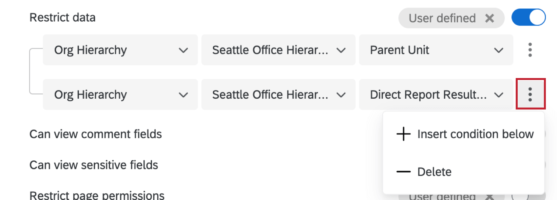The width and height of the screenshot is (557, 200).
Task: Click the Can view sensitive fields label
Action: pos(94,165)
